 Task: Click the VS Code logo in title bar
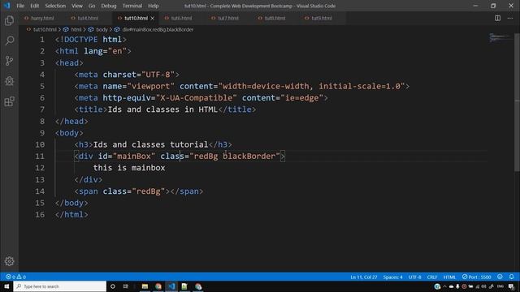pyautogui.click(x=7, y=6)
